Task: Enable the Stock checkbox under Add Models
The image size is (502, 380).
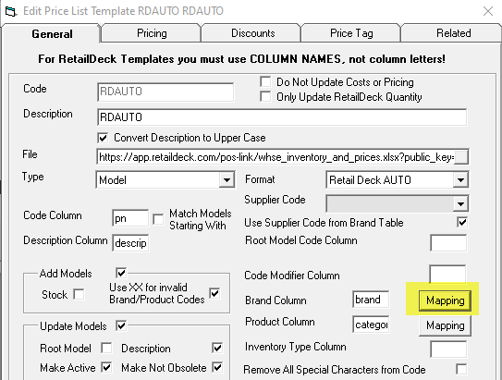Action: coord(79,294)
